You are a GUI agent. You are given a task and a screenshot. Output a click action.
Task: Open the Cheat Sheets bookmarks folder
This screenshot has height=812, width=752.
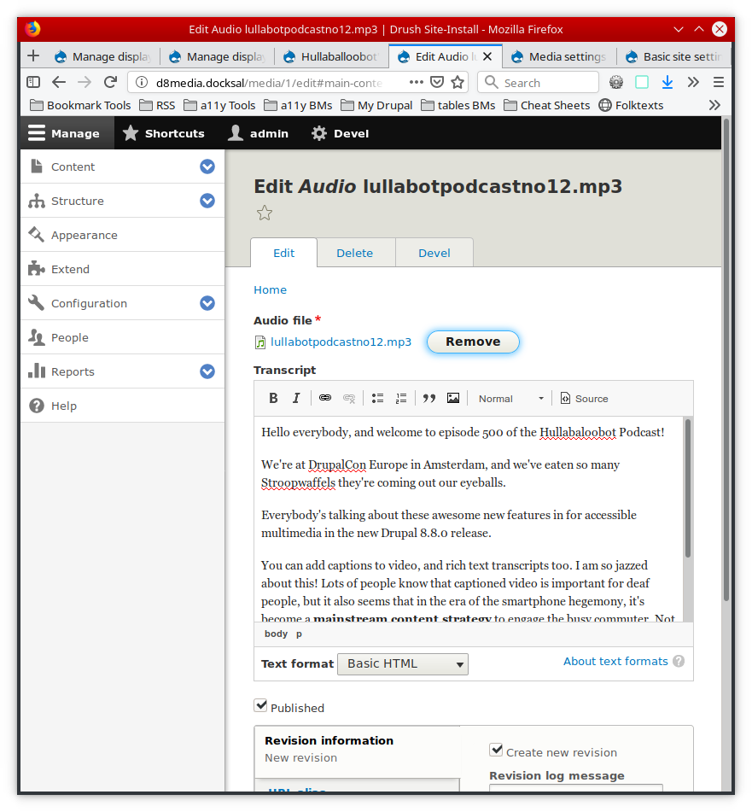pyautogui.click(x=547, y=105)
